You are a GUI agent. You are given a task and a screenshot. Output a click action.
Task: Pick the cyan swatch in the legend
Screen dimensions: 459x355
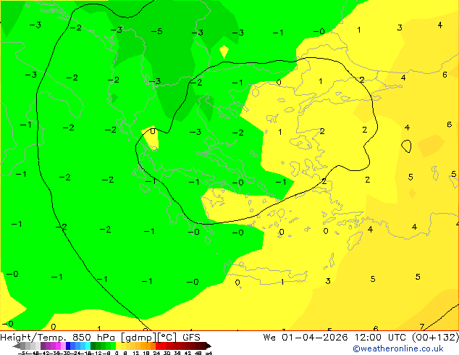pyautogui.click(x=88, y=346)
